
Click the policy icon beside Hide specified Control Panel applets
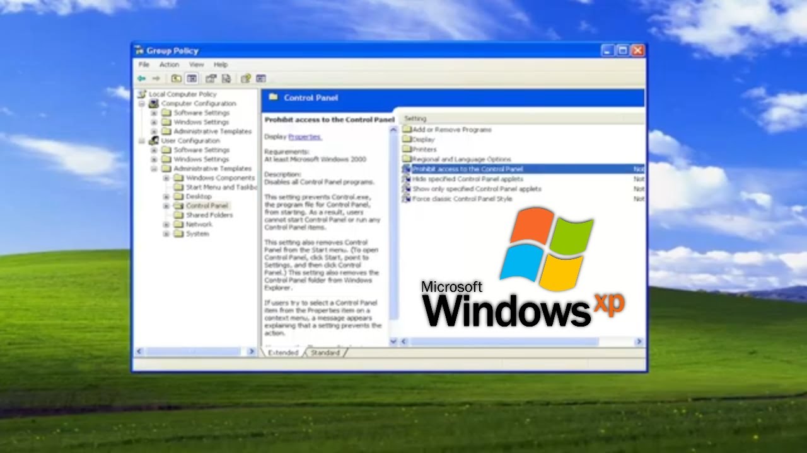407,179
